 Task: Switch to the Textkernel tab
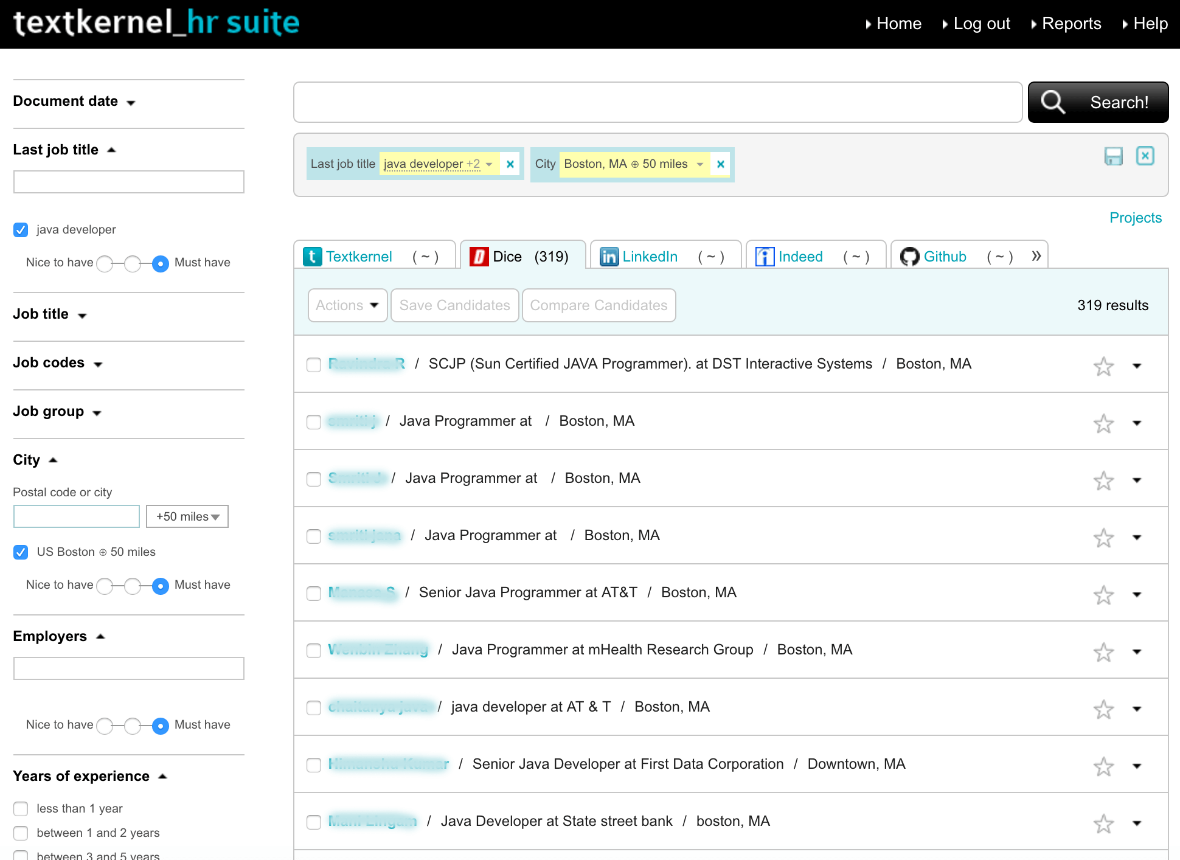[374, 255]
